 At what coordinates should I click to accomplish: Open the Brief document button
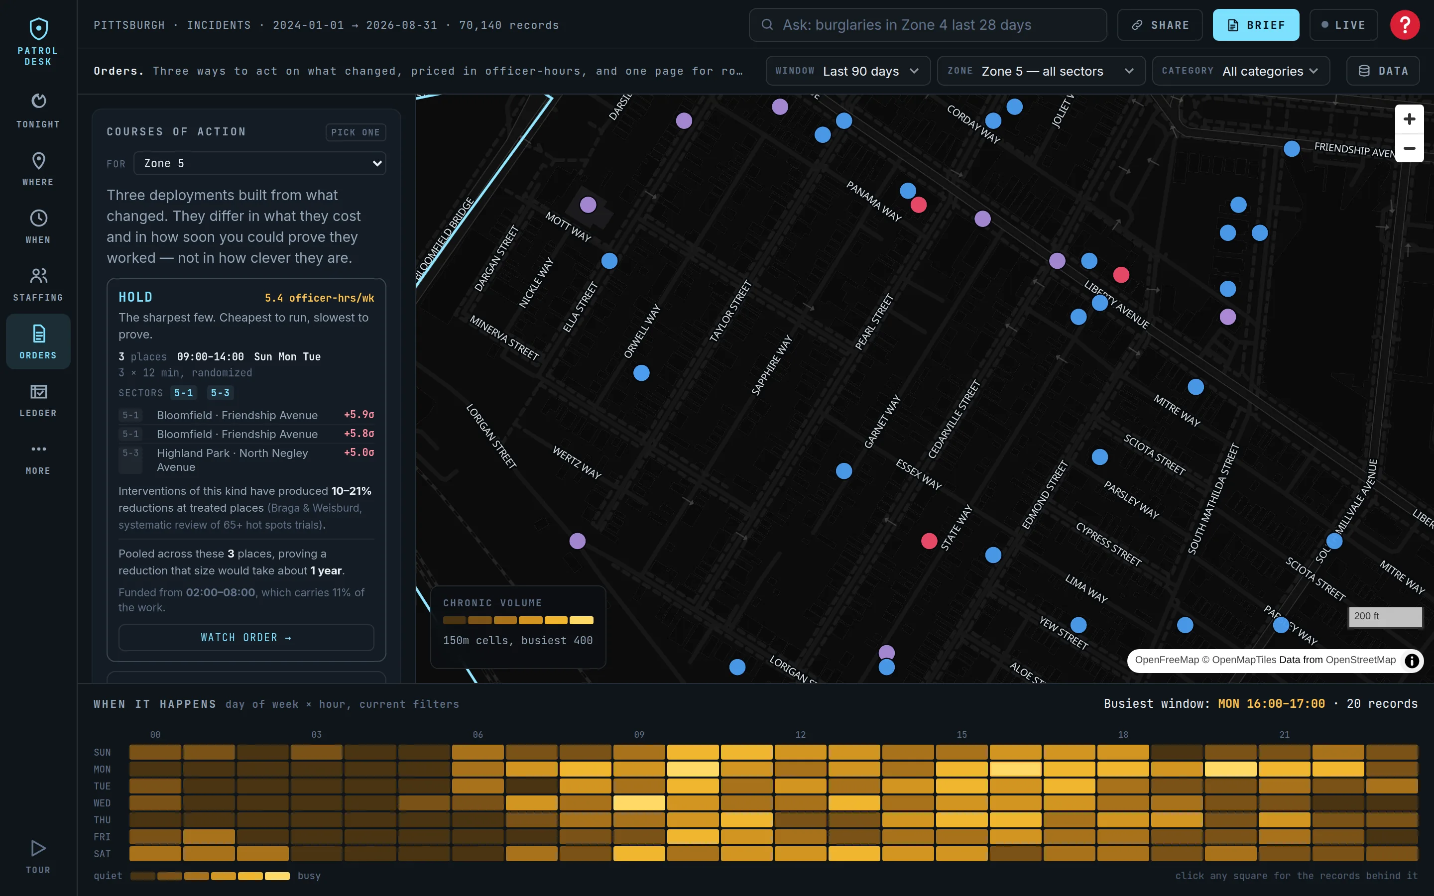click(1256, 25)
